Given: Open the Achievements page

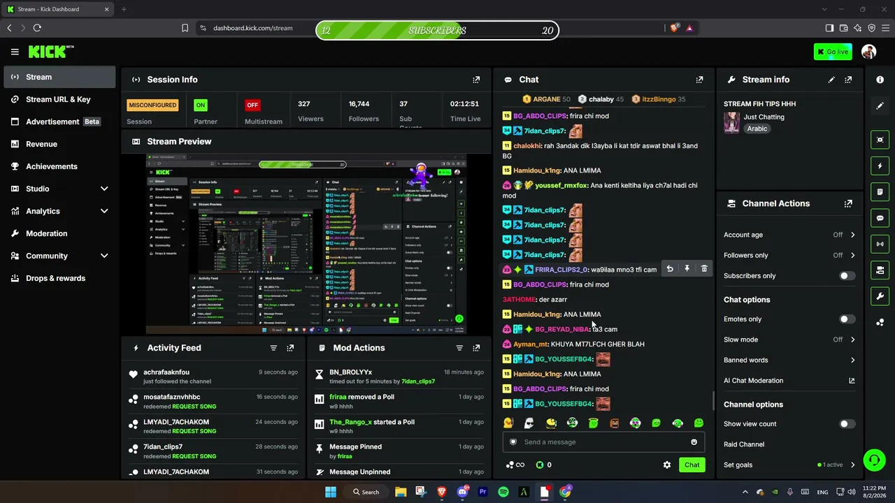Looking at the screenshot, I should click(x=59, y=166).
